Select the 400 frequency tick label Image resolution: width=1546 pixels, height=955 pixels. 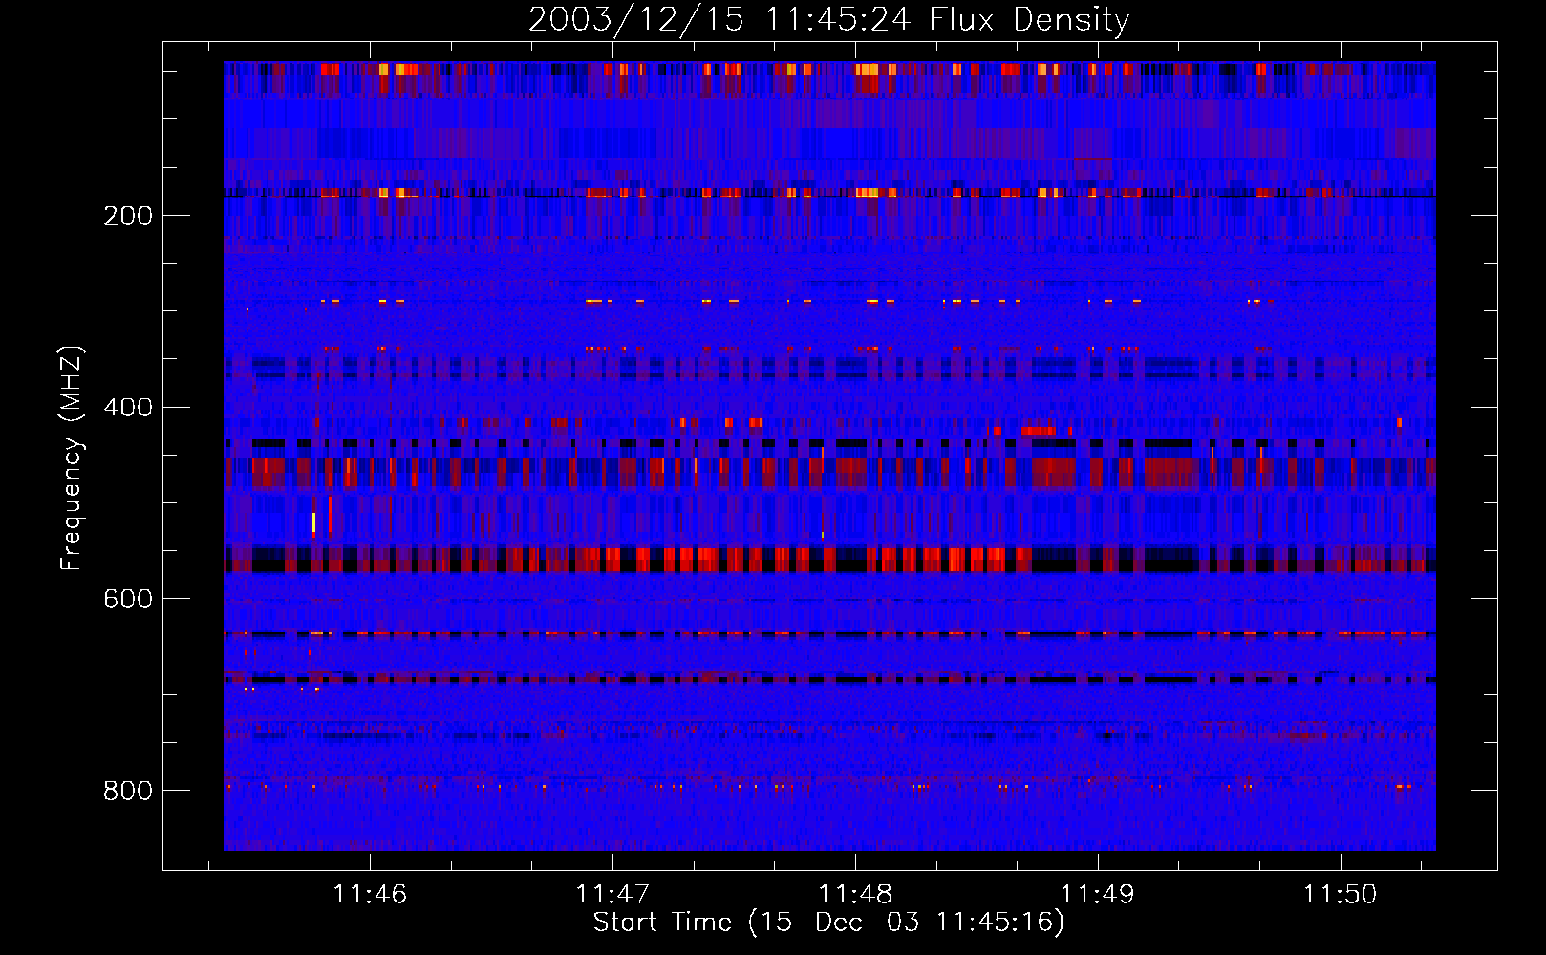point(128,408)
